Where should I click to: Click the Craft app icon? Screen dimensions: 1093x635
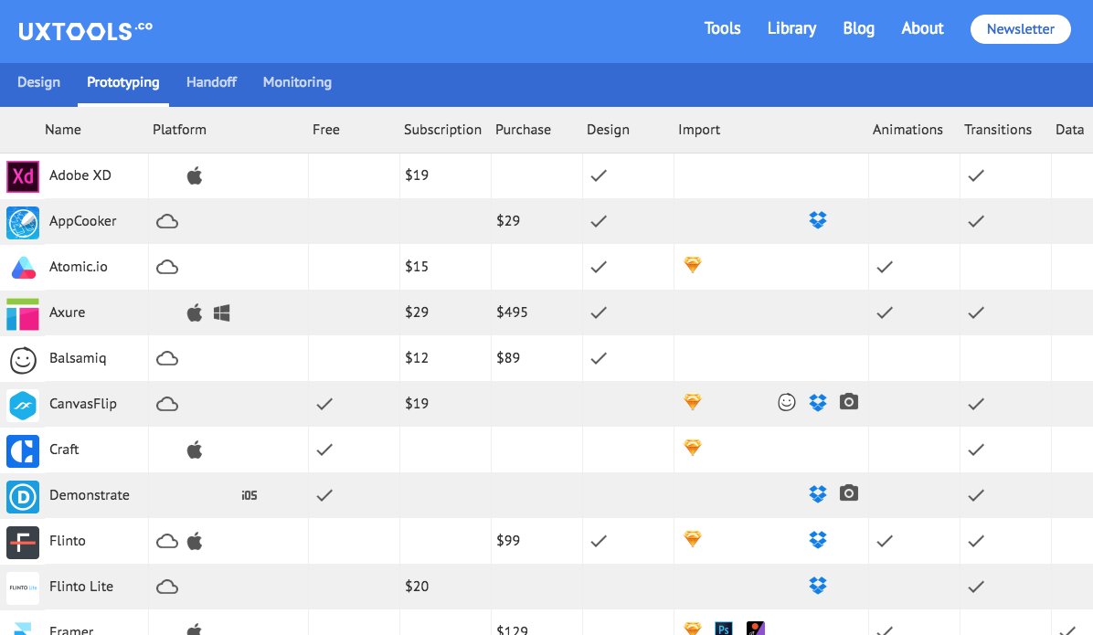click(23, 450)
